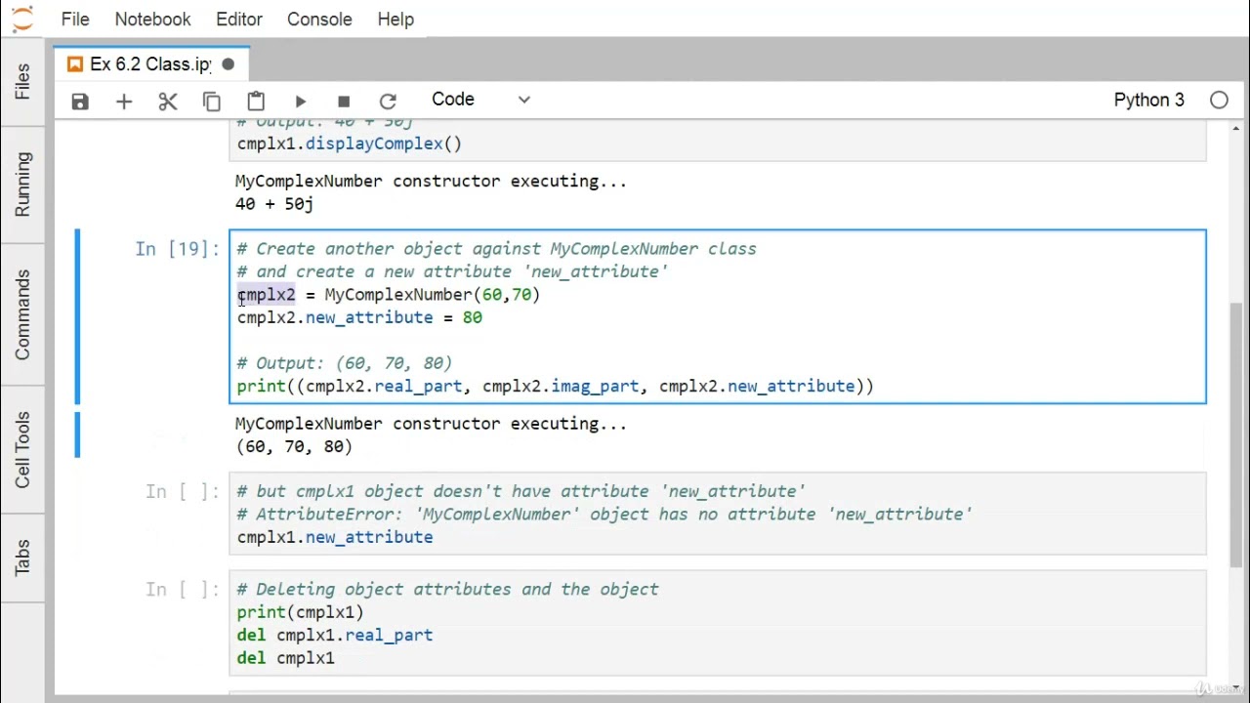Screen dimensions: 1250x703
Task: Show the Running sidebar panel
Action: point(22,184)
